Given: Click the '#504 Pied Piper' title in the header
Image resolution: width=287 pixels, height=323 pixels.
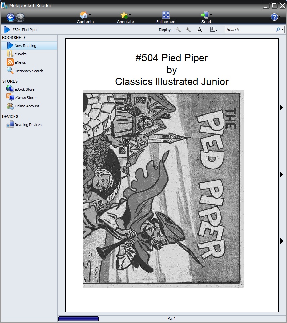Looking at the screenshot, I should coord(25,30).
